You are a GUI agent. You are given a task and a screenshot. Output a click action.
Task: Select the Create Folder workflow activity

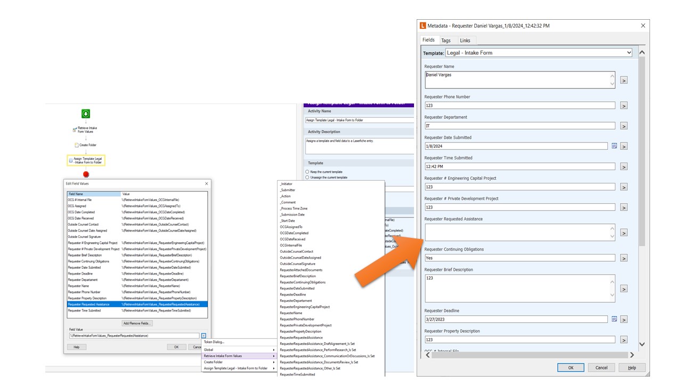click(85, 145)
